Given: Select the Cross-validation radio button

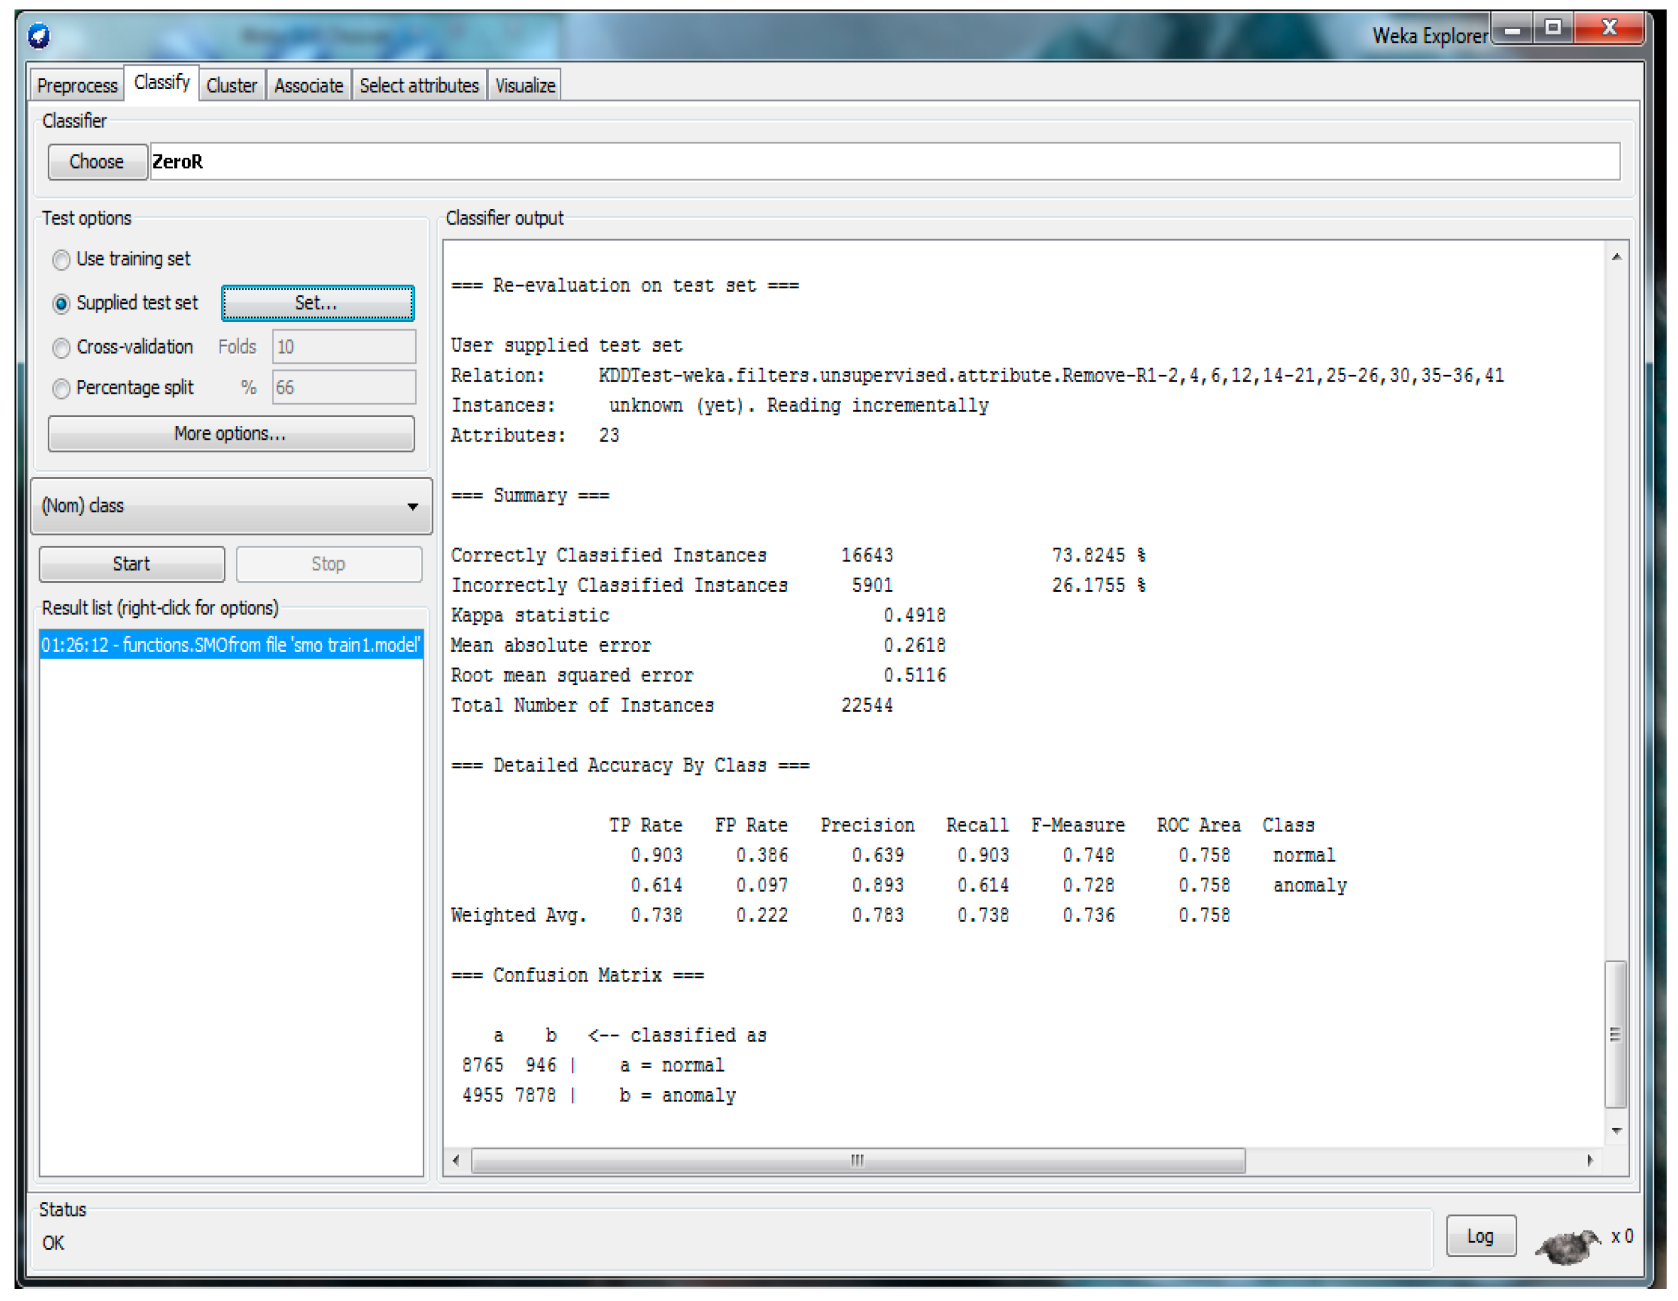Looking at the screenshot, I should tap(61, 348).
